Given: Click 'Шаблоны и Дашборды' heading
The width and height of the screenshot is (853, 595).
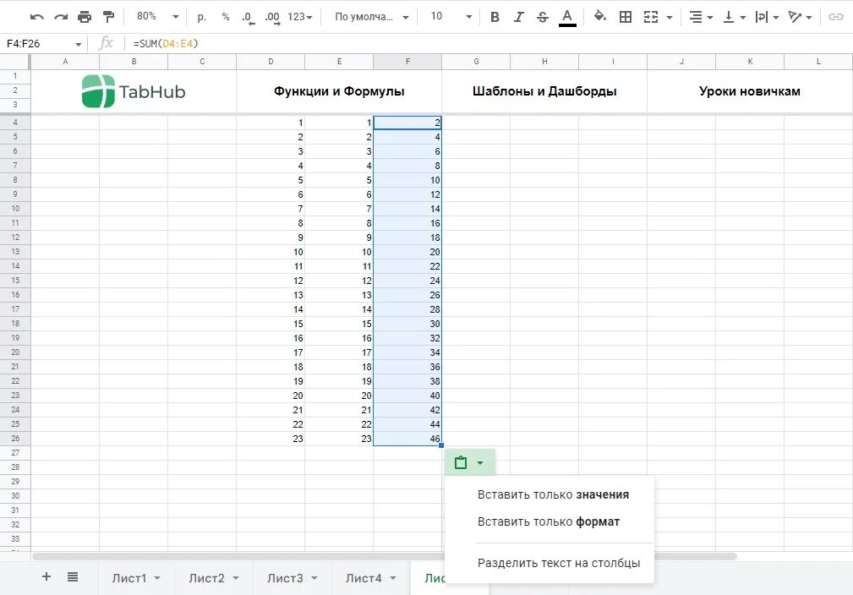Looking at the screenshot, I should coord(544,91).
